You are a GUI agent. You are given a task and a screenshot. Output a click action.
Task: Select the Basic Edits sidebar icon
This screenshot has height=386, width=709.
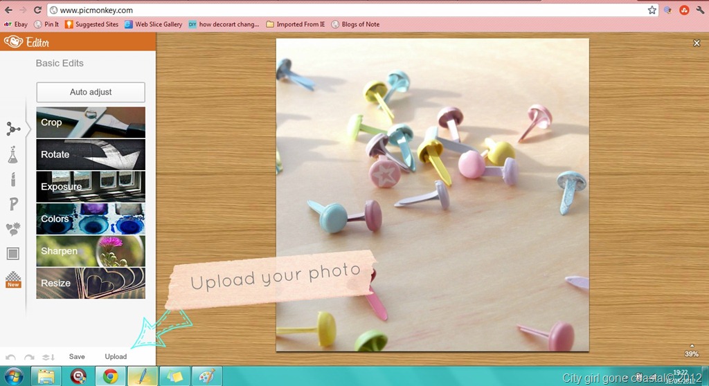point(13,129)
